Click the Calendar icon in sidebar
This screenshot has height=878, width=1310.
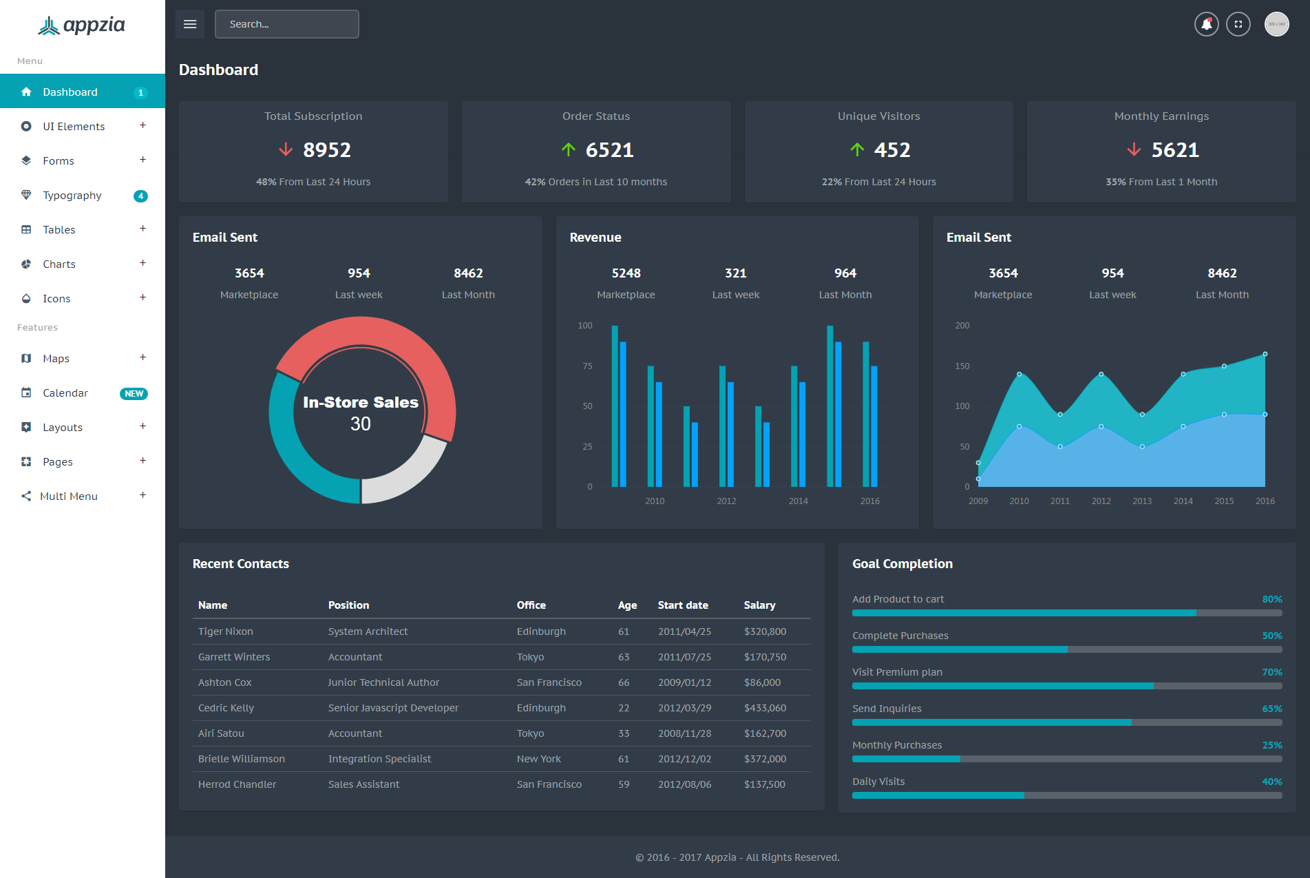26,393
